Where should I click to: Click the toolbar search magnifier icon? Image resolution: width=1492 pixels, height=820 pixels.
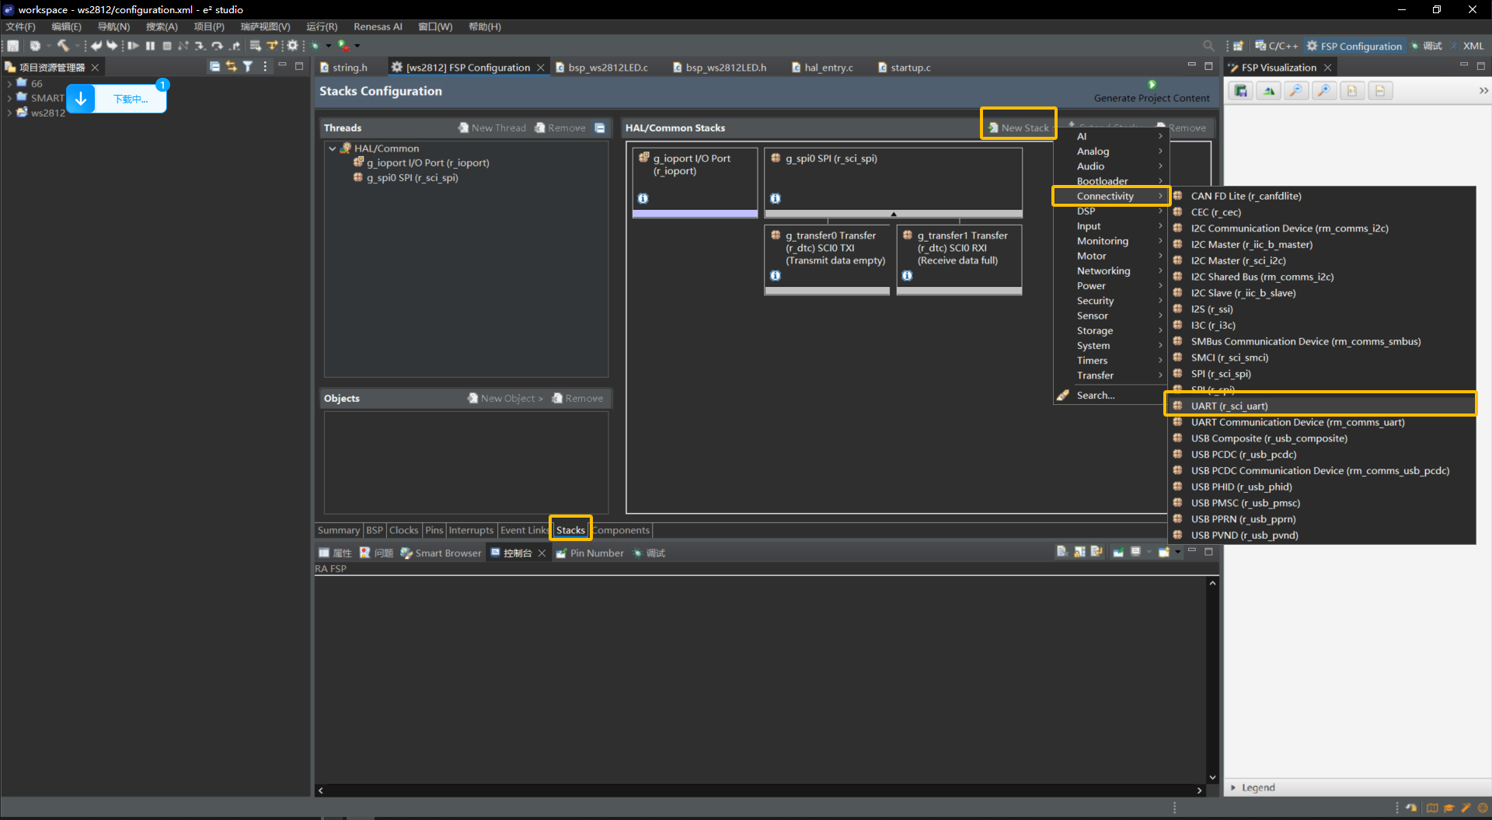[x=1208, y=46]
